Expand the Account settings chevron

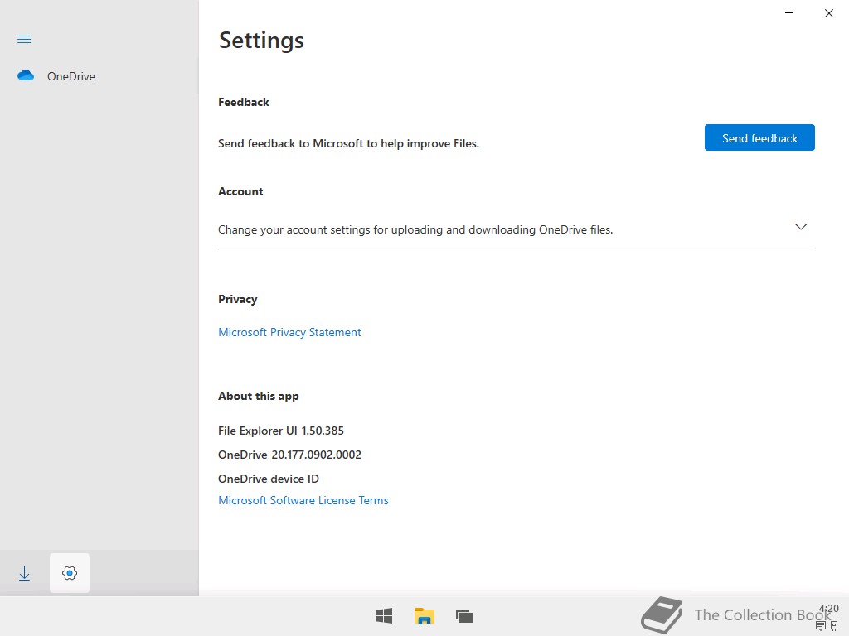(x=801, y=227)
